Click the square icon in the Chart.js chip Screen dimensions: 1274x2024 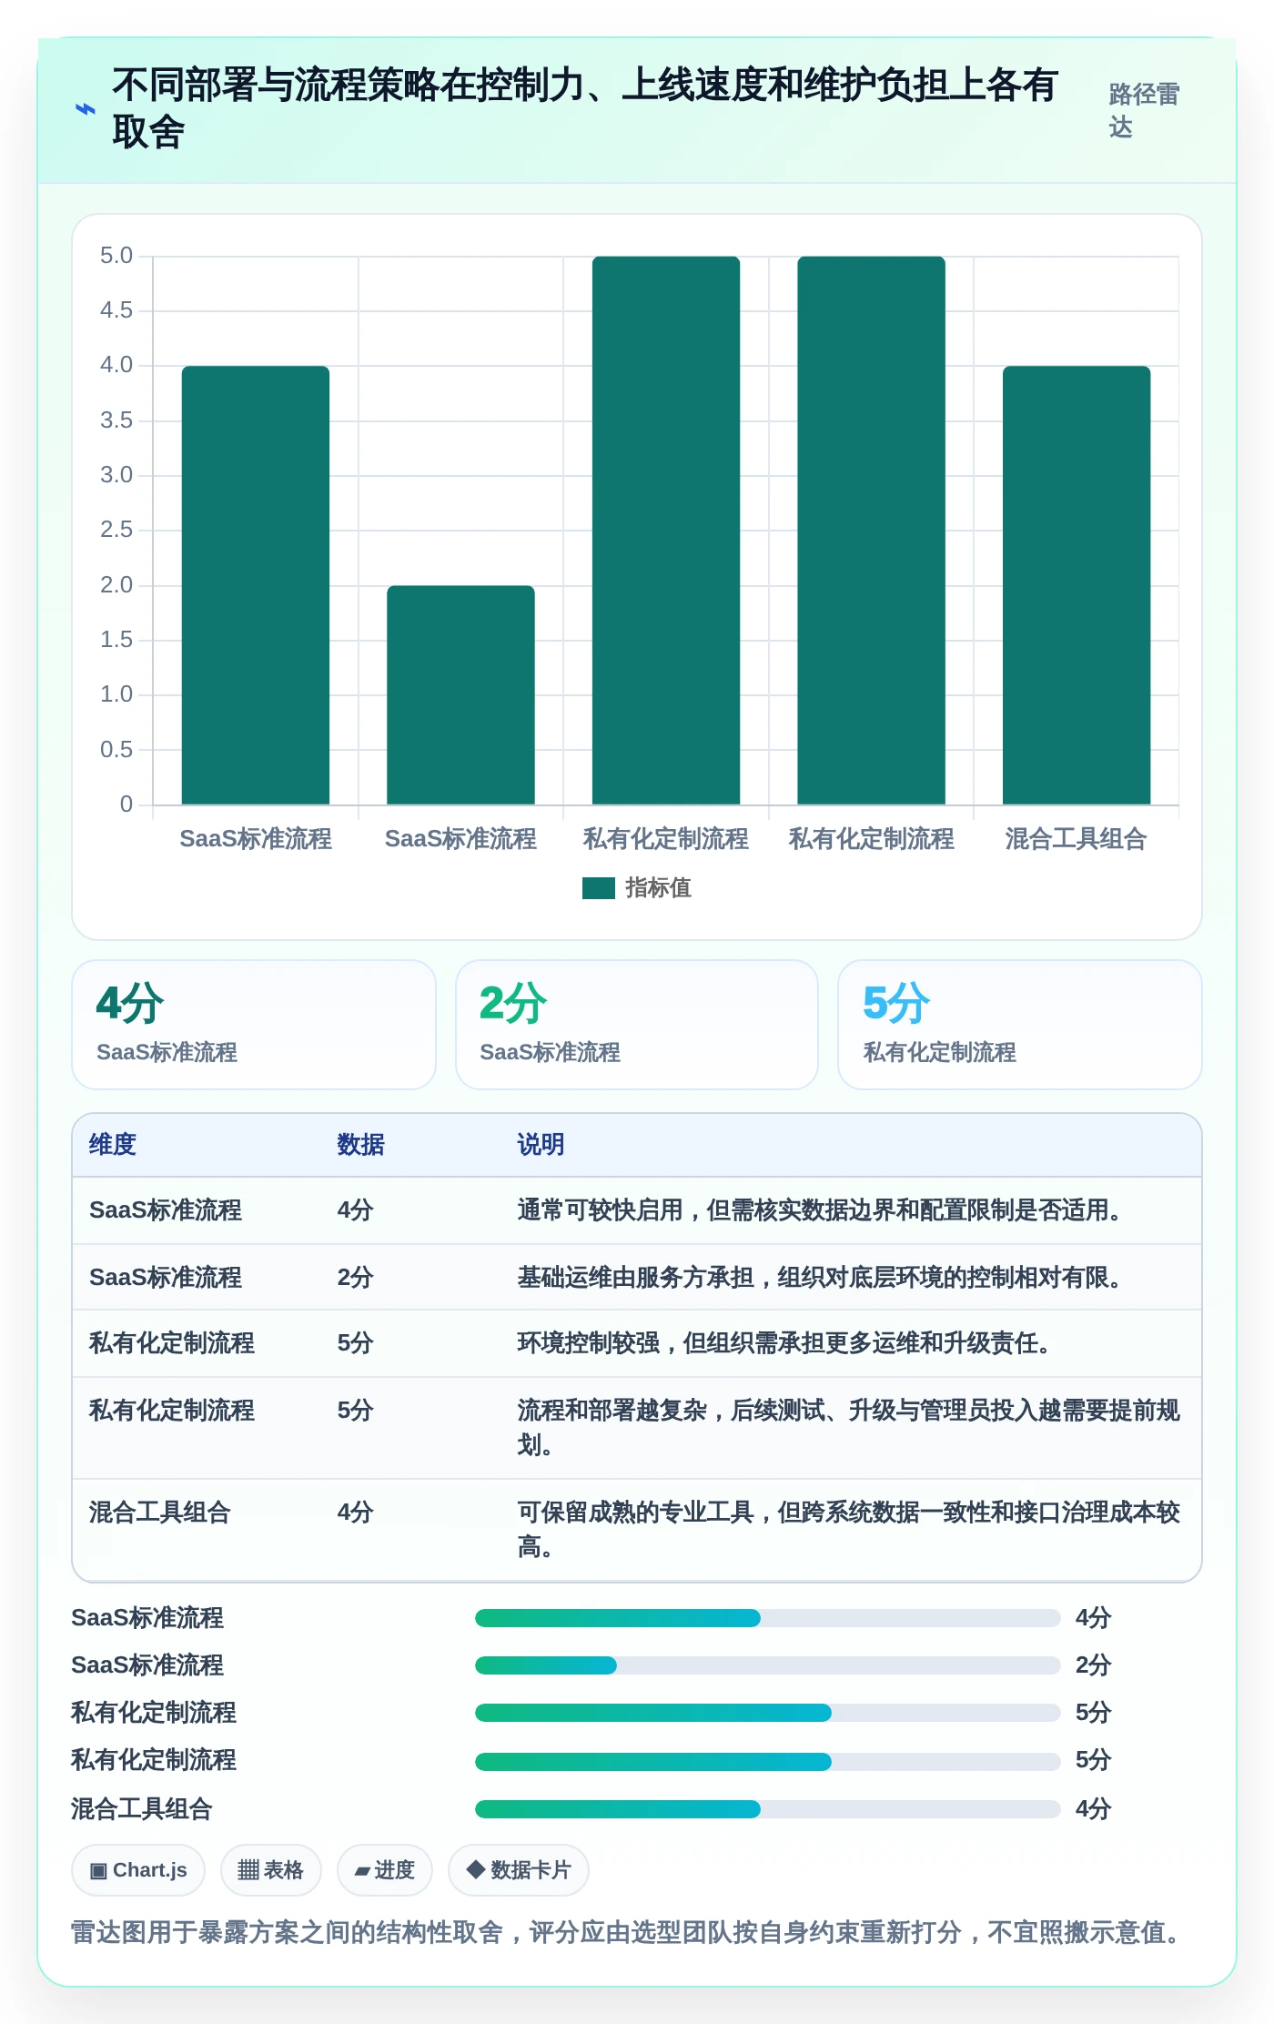click(98, 1871)
